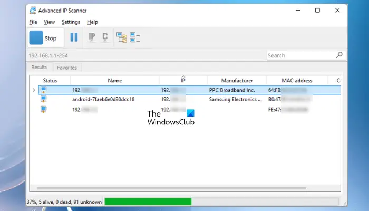Open the View menu

(49, 22)
